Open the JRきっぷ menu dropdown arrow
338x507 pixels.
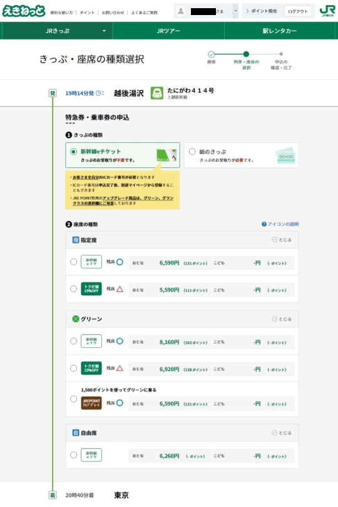click(104, 31)
